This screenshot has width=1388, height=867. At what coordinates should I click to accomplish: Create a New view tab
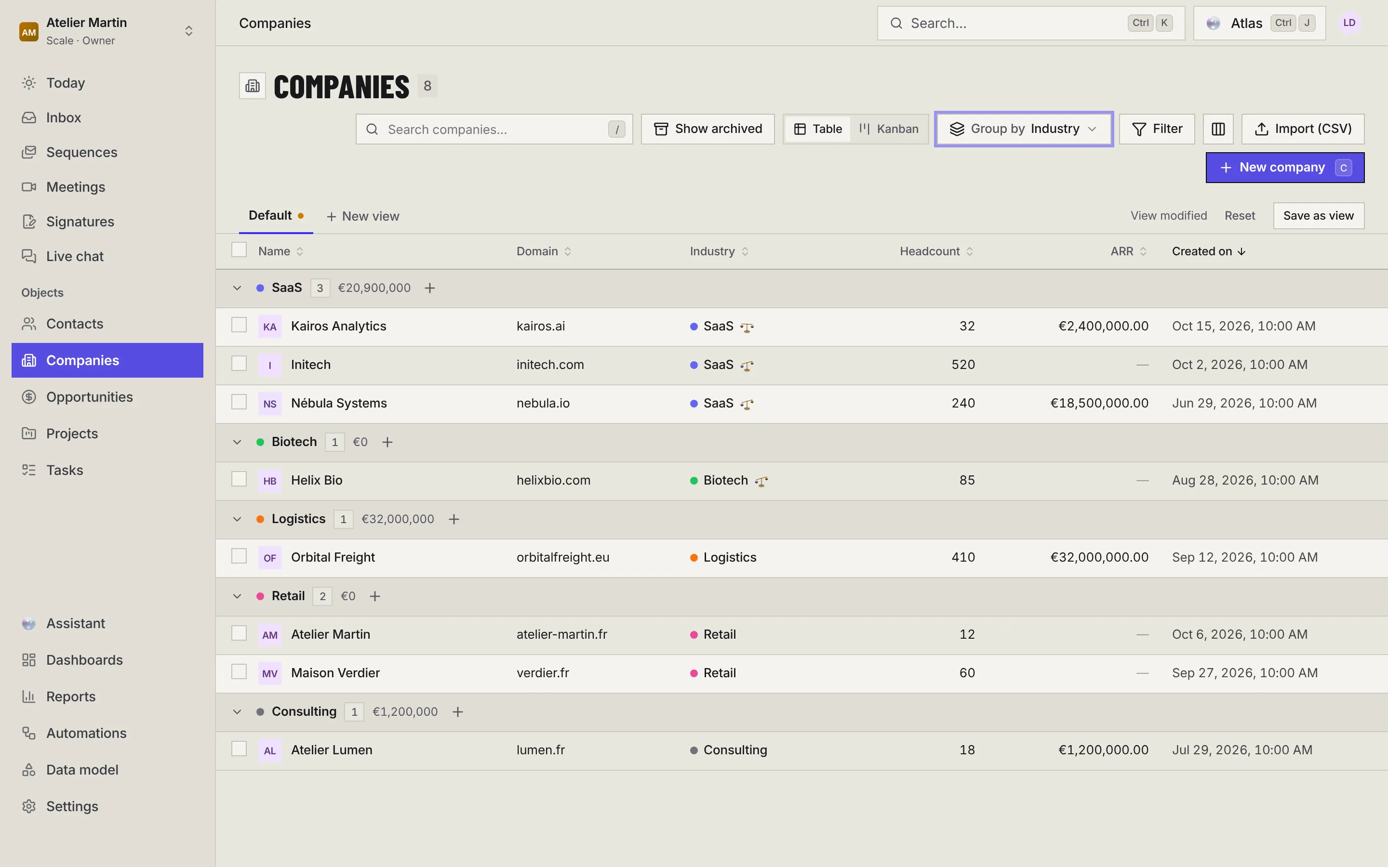pos(362,216)
